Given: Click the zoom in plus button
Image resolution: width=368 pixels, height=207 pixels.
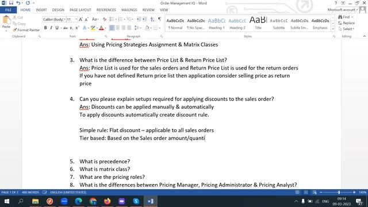Looking at the screenshot, I should coord(354,192).
